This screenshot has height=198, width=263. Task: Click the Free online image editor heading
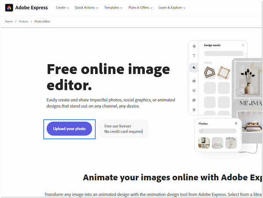[x=109, y=77]
